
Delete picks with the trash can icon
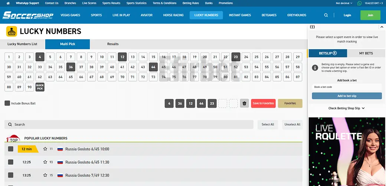click(x=245, y=103)
